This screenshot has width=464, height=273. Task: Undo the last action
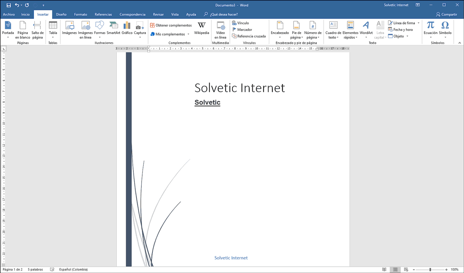17,5
